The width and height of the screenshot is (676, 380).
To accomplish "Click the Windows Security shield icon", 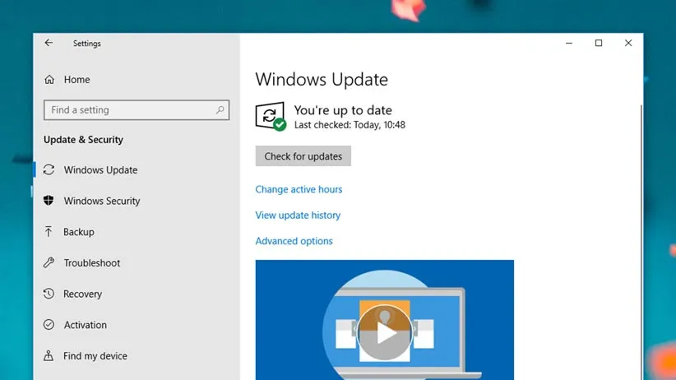I will [x=49, y=201].
